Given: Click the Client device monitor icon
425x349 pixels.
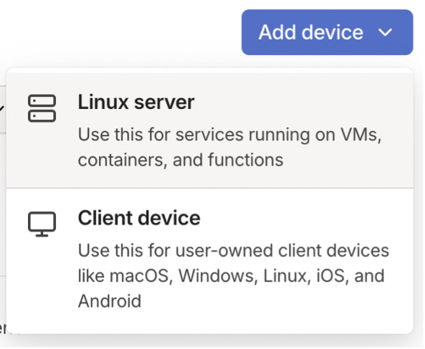Looking at the screenshot, I should (42, 224).
